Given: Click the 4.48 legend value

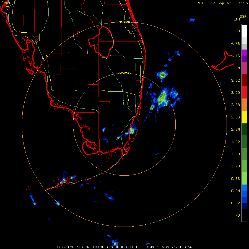Looking at the screenshot, I should [x=235, y=43].
